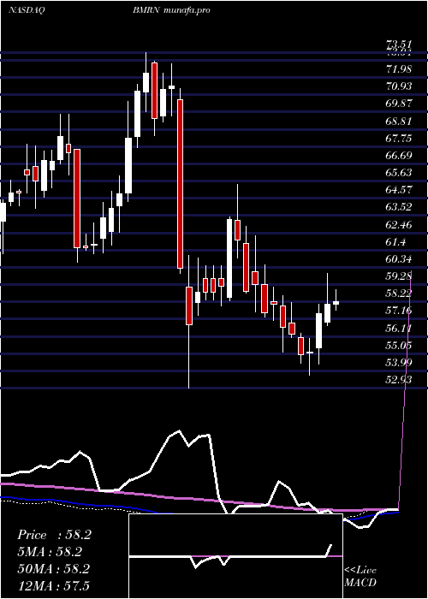Click the BMRN munafa.pro chart title
Image resolution: width=428 pixels, height=599 pixels.
(171, 10)
